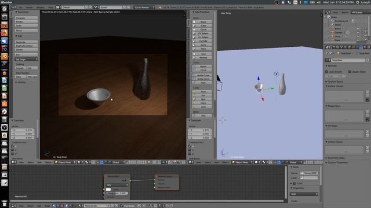
Task: Click Glossy node white color swatch
Action: coord(108,190)
